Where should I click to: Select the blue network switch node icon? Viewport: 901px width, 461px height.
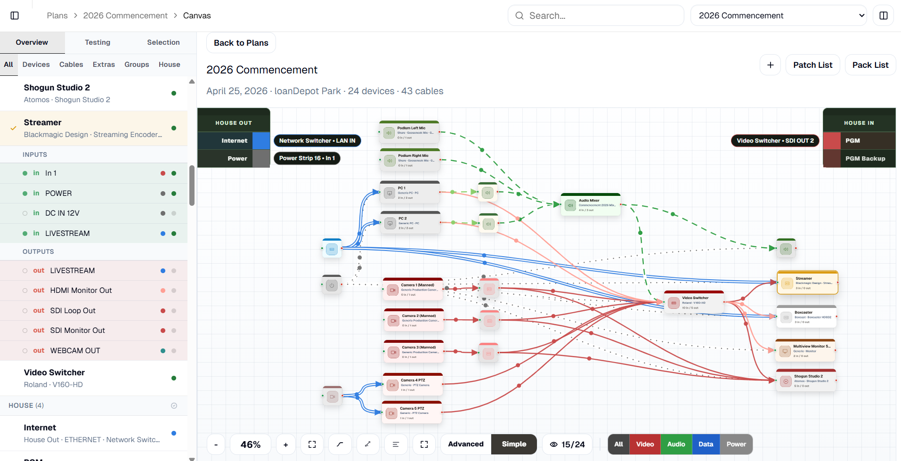tap(332, 249)
